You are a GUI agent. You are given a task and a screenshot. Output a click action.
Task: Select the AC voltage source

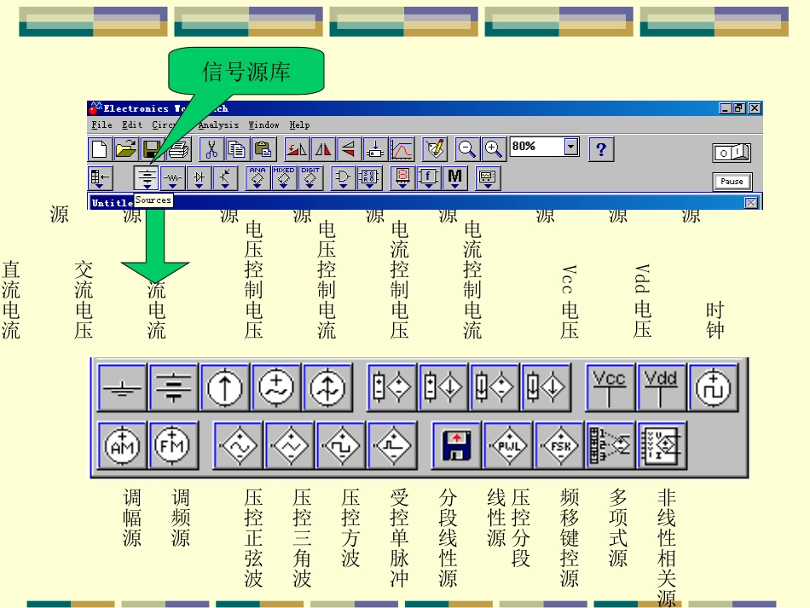[276, 387]
